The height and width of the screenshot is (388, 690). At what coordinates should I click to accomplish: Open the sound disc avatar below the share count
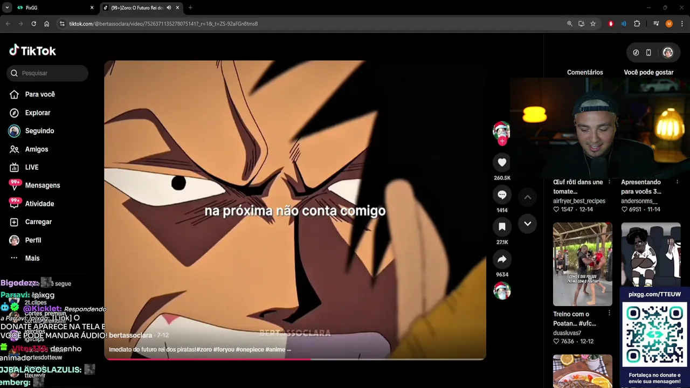(502, 291)
